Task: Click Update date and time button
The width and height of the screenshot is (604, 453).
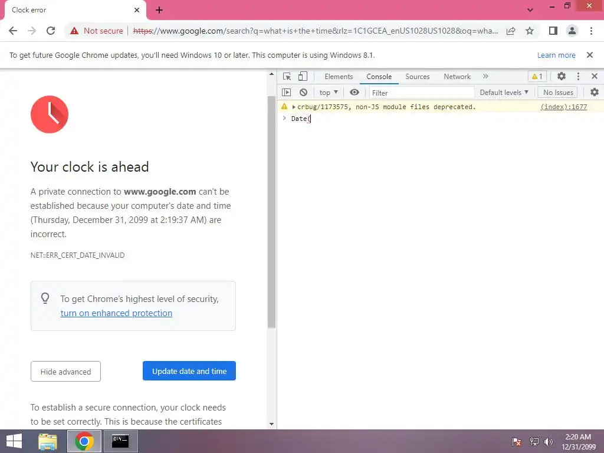Action: [x=189, y=371]
